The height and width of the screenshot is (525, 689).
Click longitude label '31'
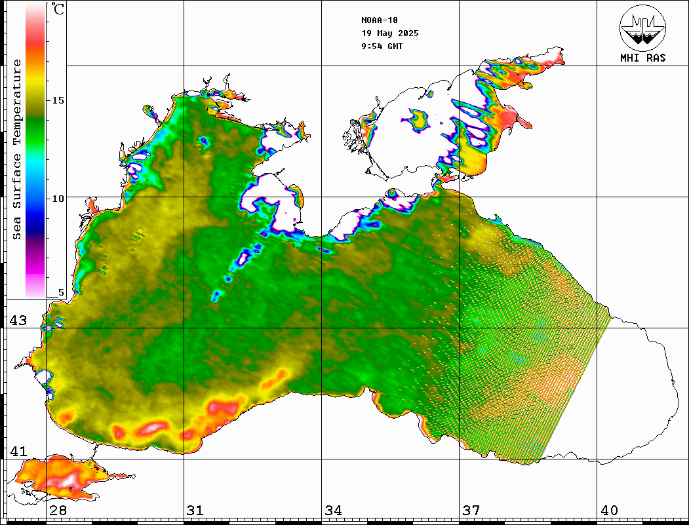[195, 511]
